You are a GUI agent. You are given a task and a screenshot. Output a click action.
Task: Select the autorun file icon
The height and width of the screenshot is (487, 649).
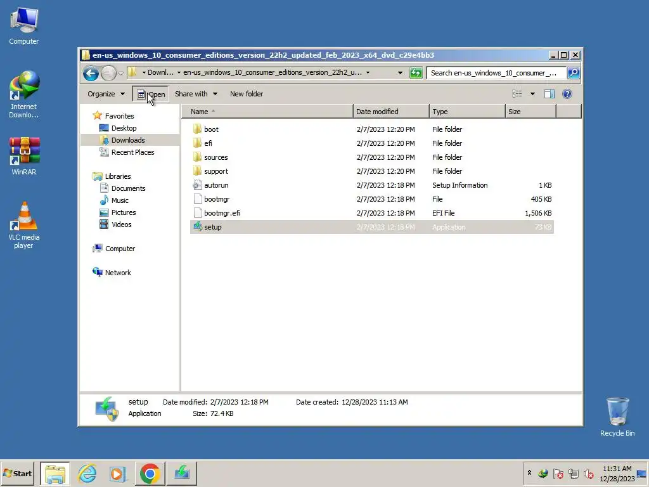pos(198,186)
